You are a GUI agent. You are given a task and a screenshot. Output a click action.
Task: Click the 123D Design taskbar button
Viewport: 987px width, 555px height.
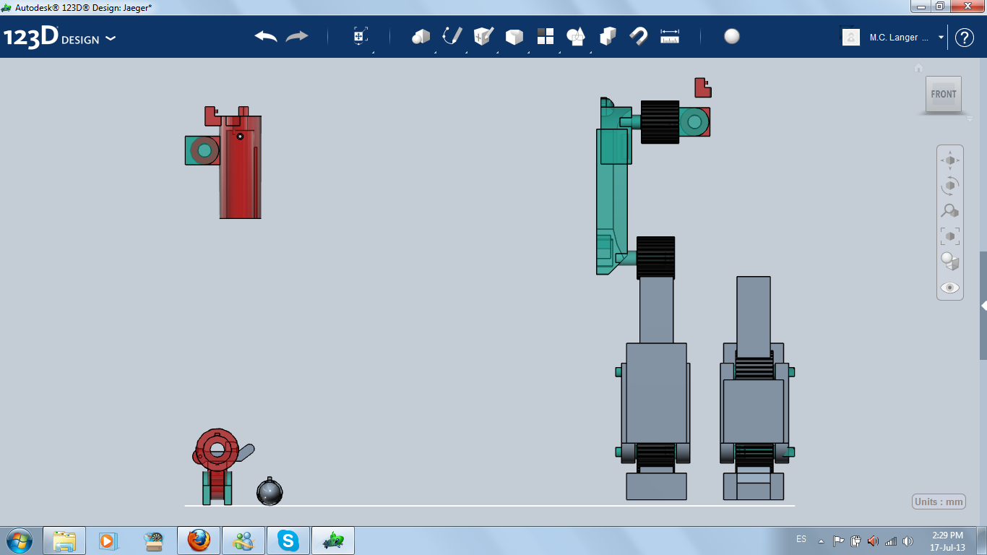[333, 540]
